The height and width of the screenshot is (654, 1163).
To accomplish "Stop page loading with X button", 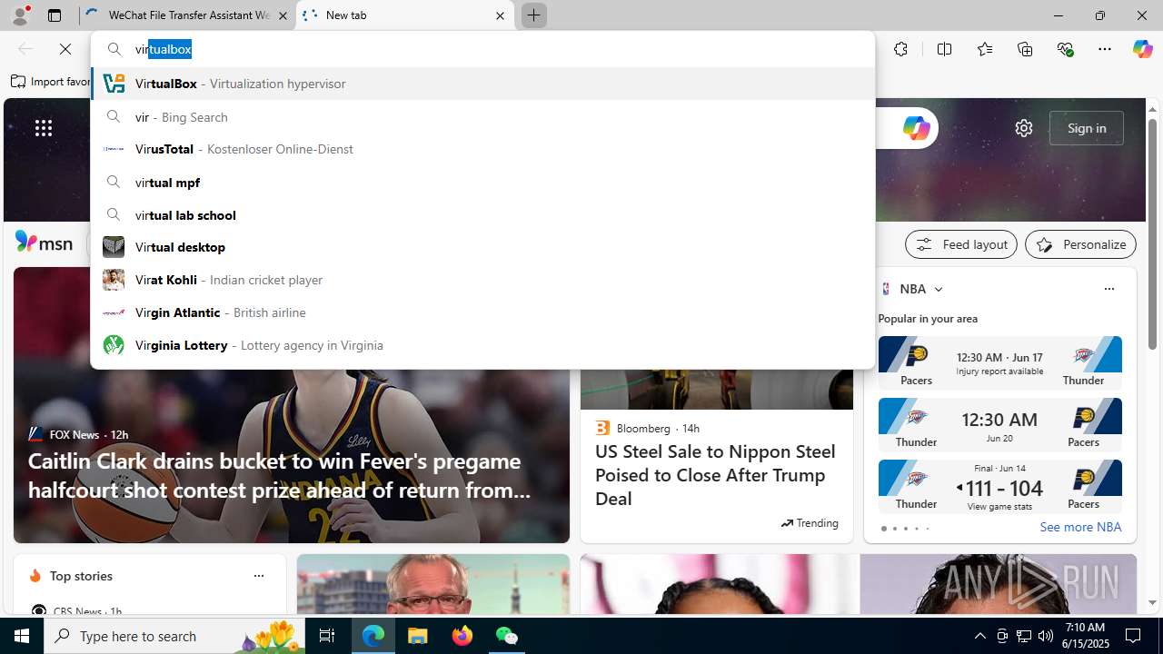I will [65, 49].
